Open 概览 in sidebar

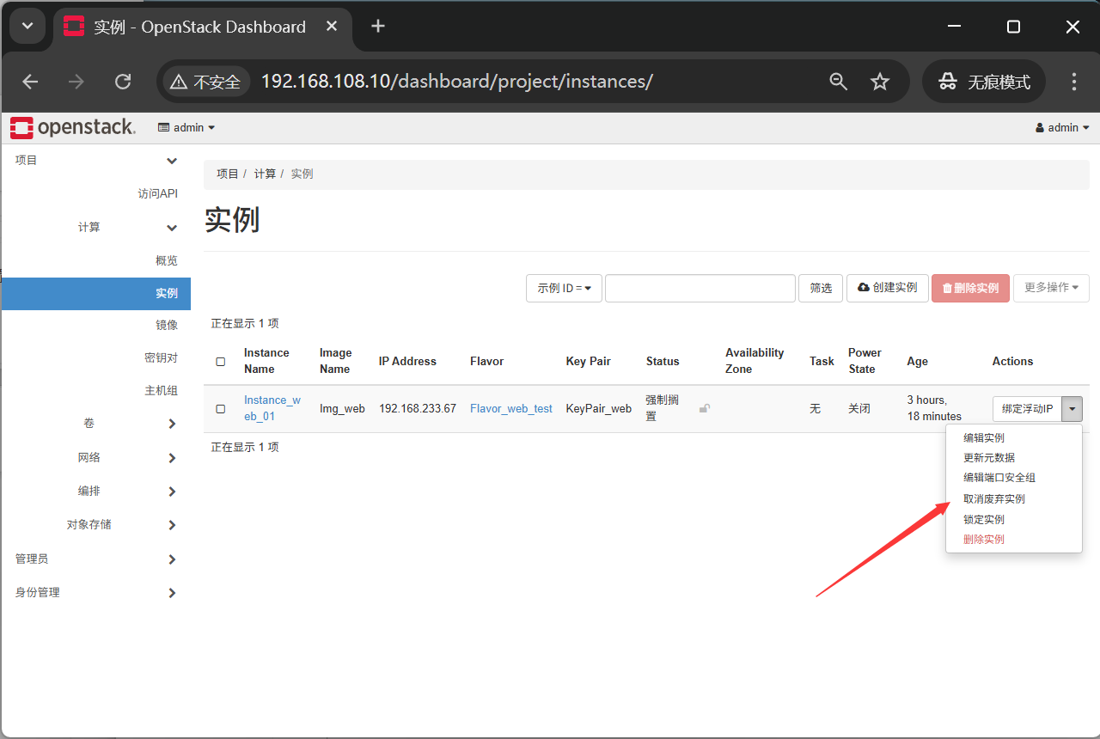tap(167, 260)
